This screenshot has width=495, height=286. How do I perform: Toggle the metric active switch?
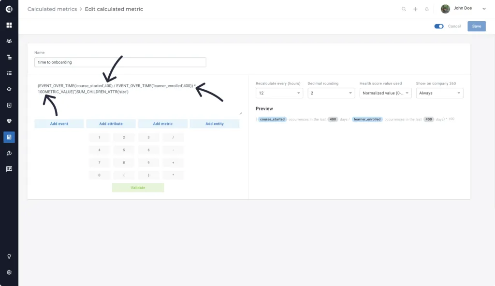[x=439, y=26]
